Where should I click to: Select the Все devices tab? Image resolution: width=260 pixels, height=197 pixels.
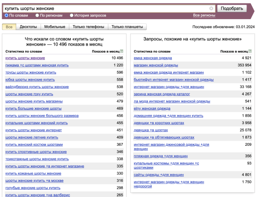9,27
